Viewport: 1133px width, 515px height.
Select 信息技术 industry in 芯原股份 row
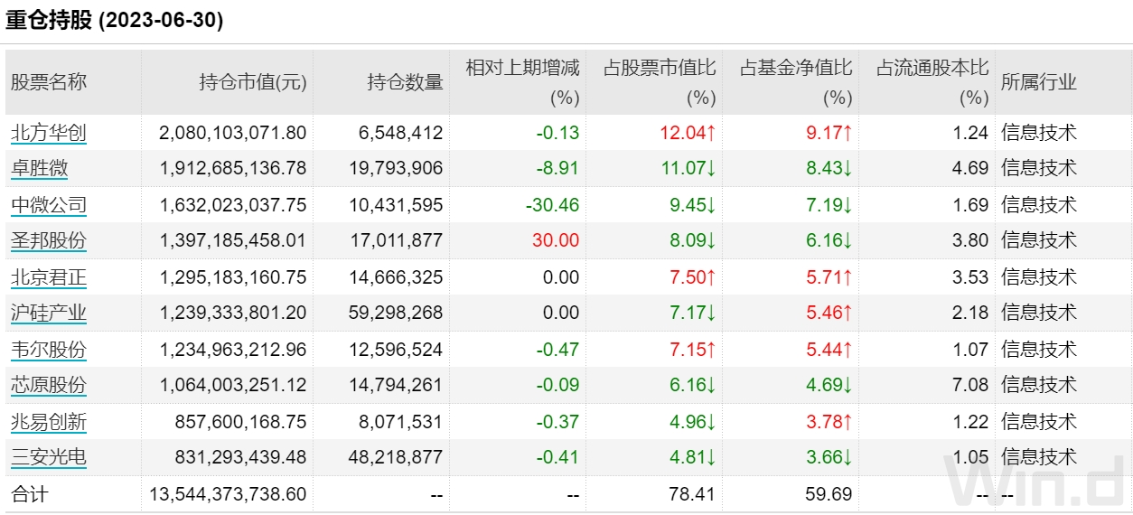(x=1039, y=385)
